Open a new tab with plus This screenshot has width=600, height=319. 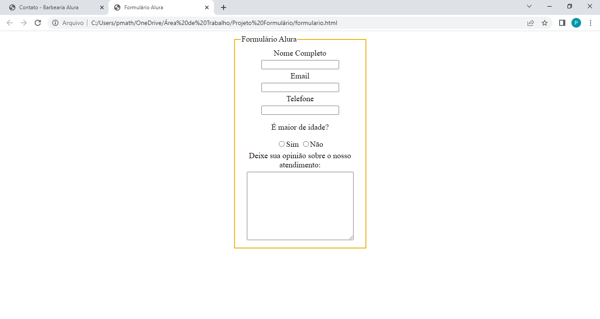[224, 7]
